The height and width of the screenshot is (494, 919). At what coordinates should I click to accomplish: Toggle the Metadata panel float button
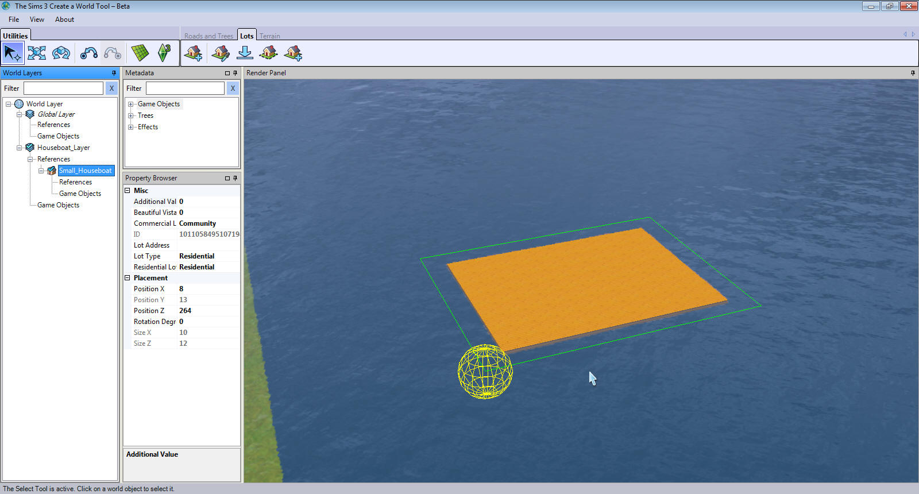(x=227, y=73)
